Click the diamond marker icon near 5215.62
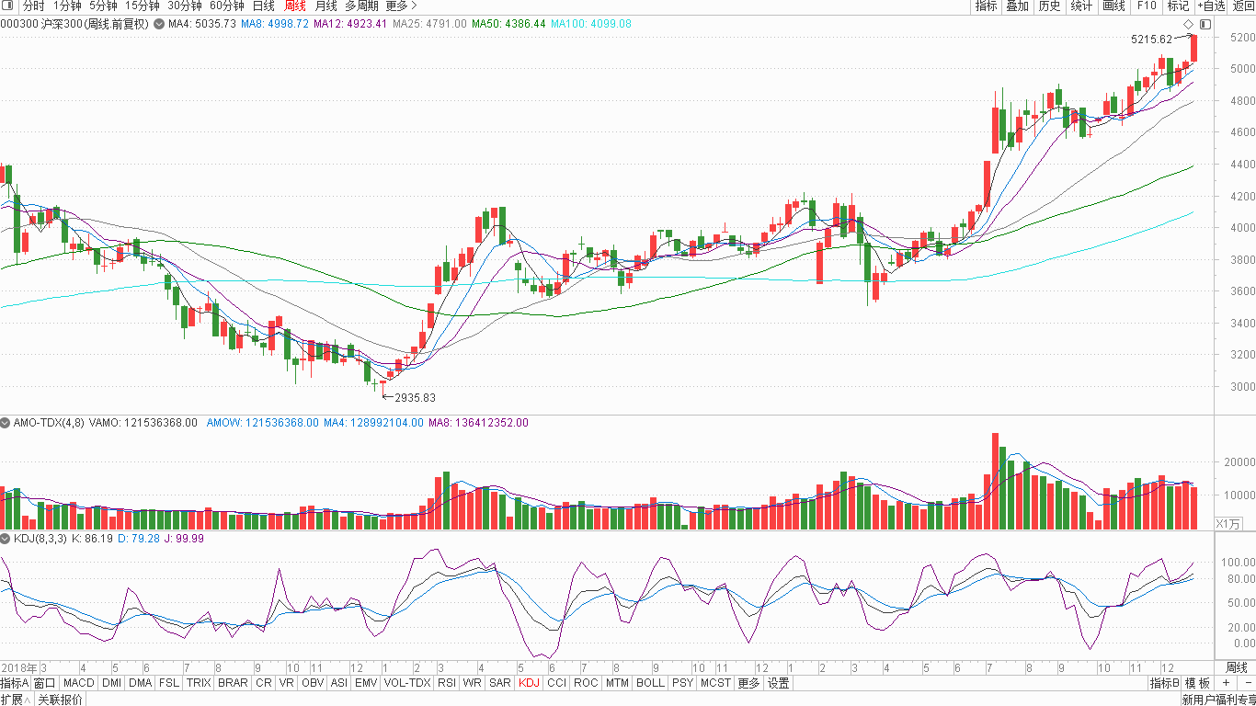This screenshot has width=1256, height=706. click(1188, 24)
